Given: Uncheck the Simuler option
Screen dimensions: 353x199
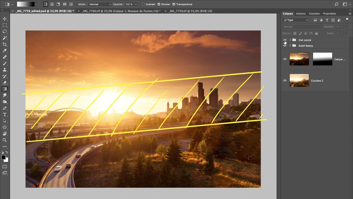Looking at the screenshot, I should pos(159,4).
